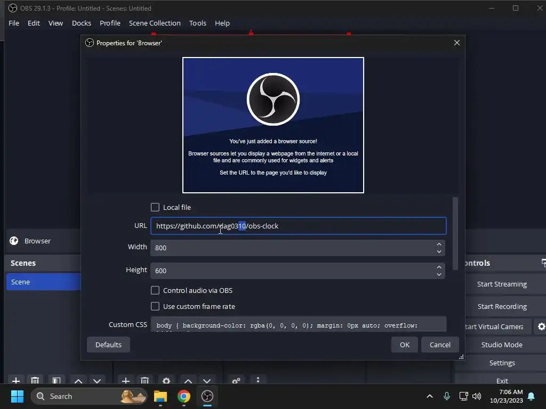This screenshot has height=409, width=546.
Task: Click the Height value field
Action: (x=293, y=271)
